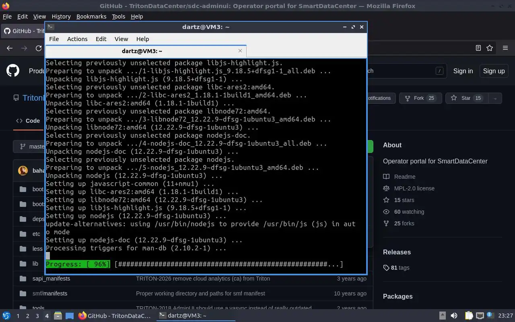Open the clipboard manager tray icon
This screenshot has width=515, height=322.
tap(469, 316)
